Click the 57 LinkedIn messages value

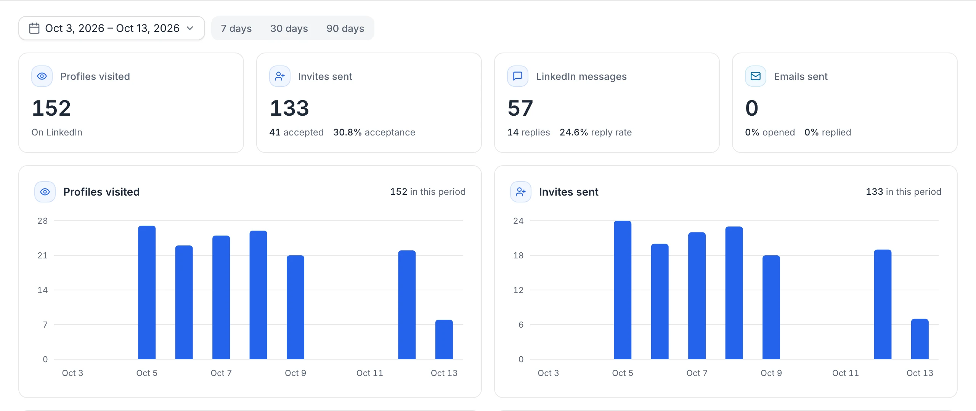pos(520,108)
